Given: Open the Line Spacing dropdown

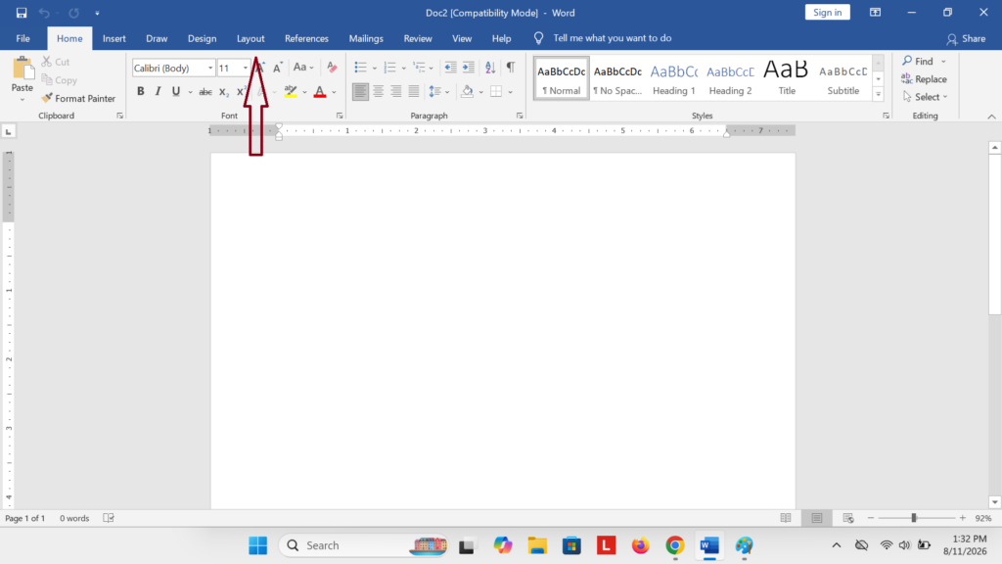Looking at the screenshot, I should [438, 91].
